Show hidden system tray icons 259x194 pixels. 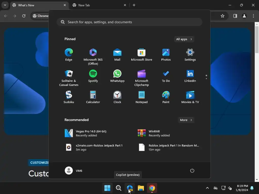click(207, 188)
